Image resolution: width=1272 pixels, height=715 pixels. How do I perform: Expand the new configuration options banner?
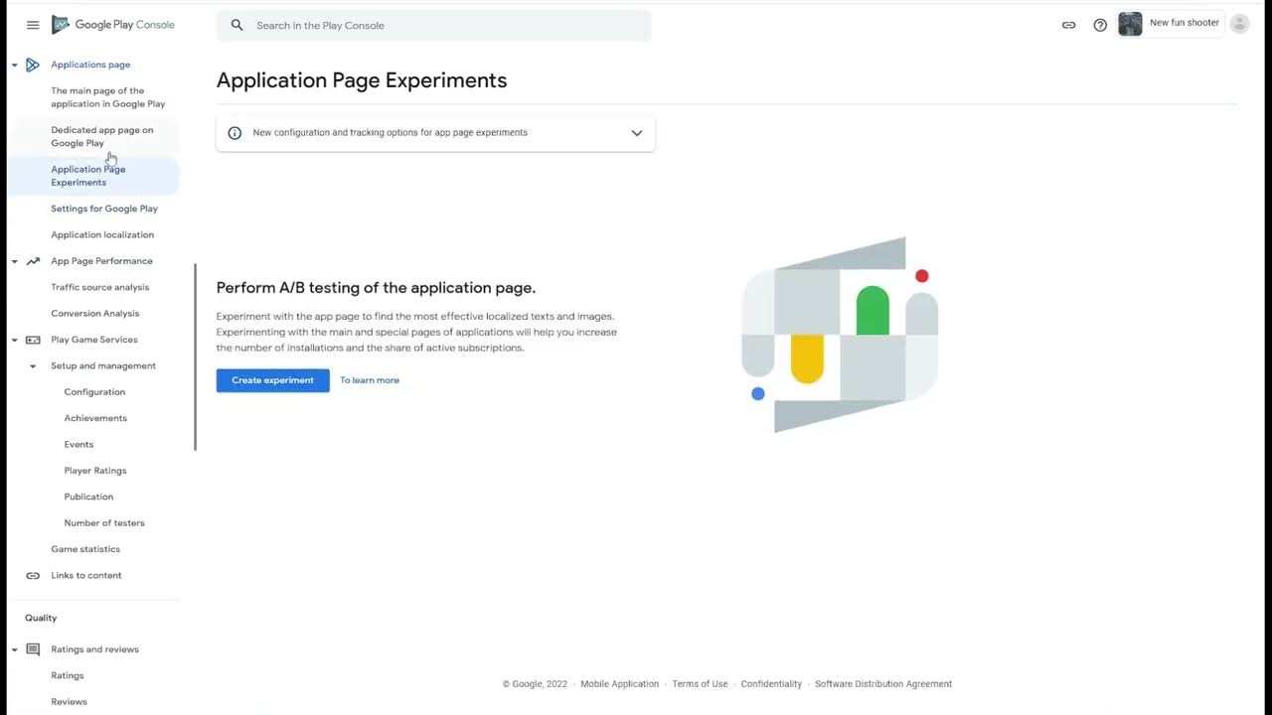(x=637, y=133)
